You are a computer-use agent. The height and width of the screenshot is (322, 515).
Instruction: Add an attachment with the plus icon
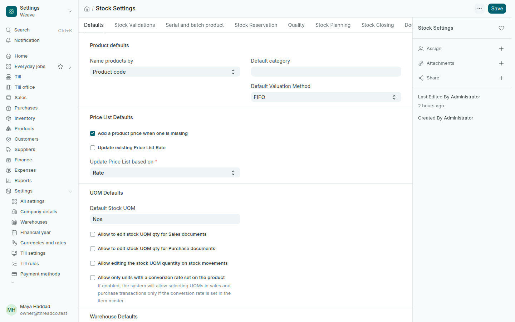click(x=501, y=63)
